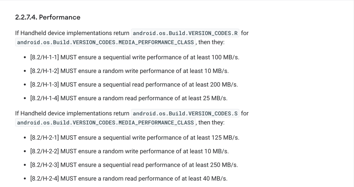Click the [8.2/H-1-2] requirement ID
This screenshot has width=354, height=187.
45,71
